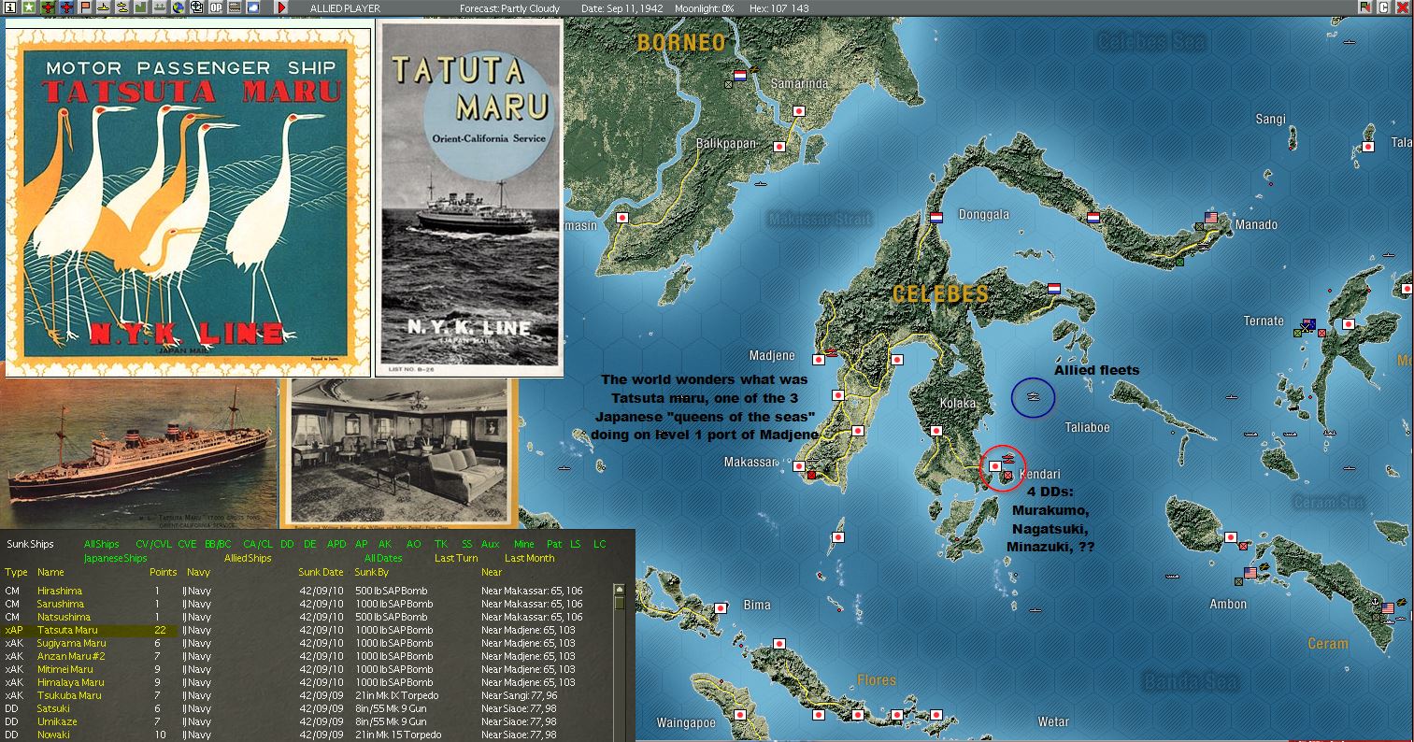Click the double yellow aircraft icon
Viewport: 1414px width, 742px height.
(x=122, y=7)
